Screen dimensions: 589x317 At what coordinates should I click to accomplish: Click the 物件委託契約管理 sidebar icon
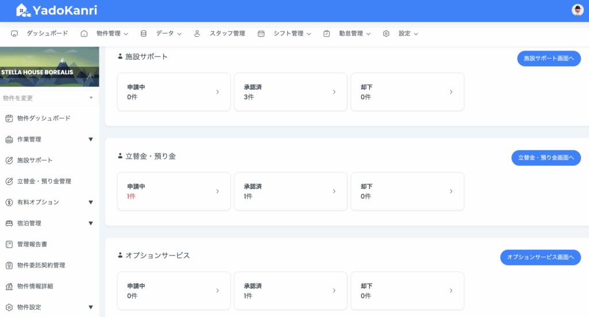coord(9,265)
